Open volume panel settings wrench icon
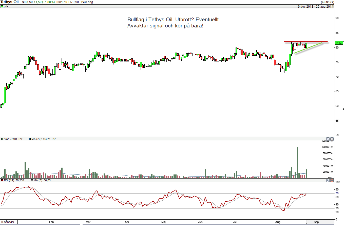Viewport: 344px width, 225px height. point(328,139)
